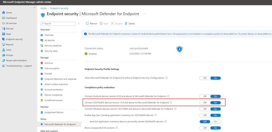The image size is (272, 132).
Task: Click the Devices icon in left navigation
Action: [3, 29]
